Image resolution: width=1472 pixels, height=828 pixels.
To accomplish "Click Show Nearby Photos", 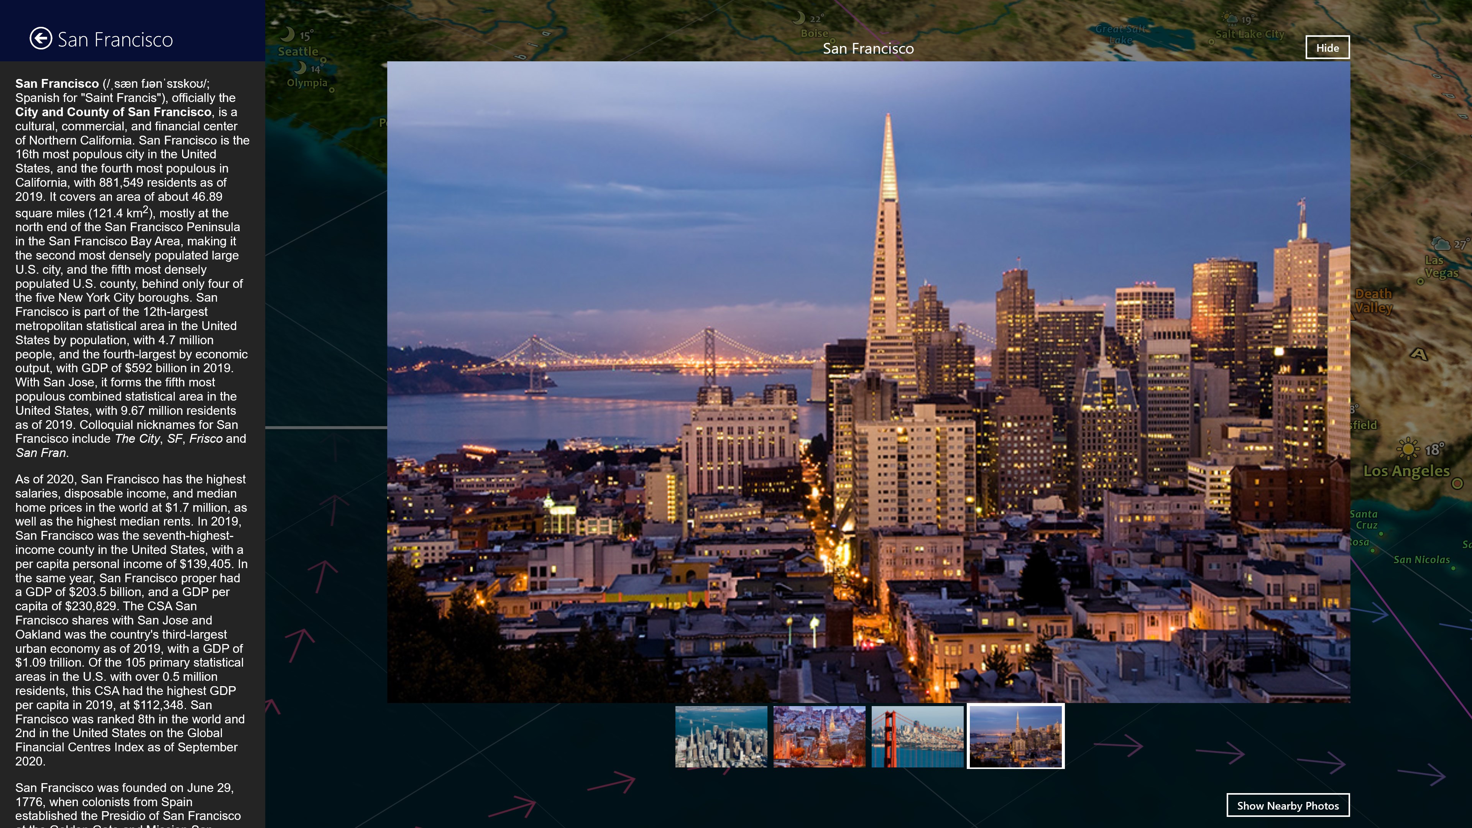I will coord(1288,805).
